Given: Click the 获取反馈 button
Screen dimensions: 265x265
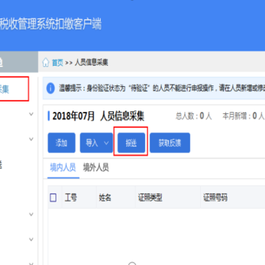Looking at the screenshot, I should [x=170, y=143].
